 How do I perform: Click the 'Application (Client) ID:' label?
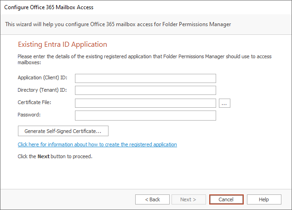pos(42,77)
